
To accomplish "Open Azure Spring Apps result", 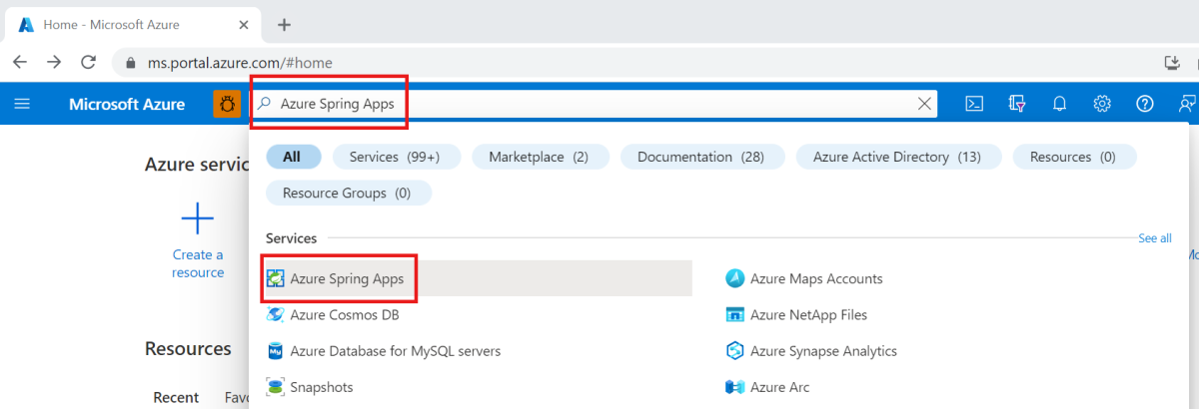I will click(479, 278).
